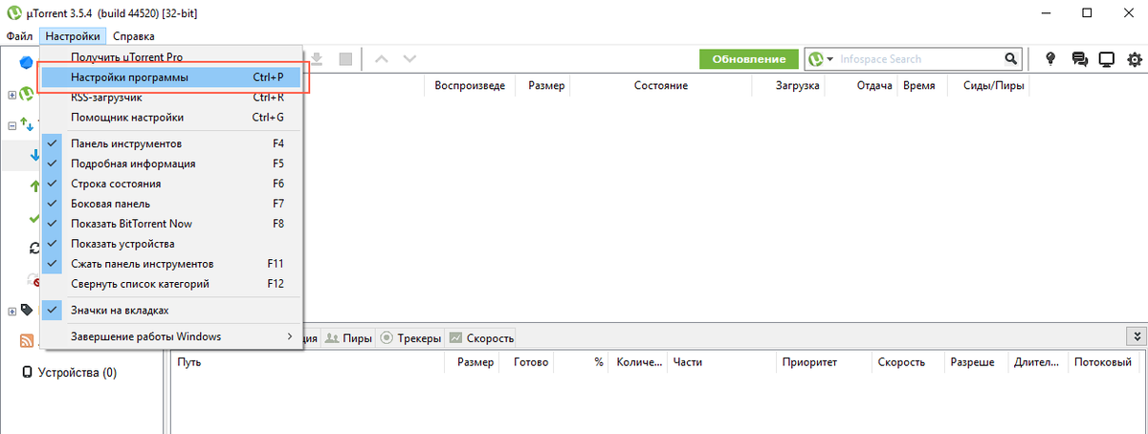Choose Настройки программы menu entry
This screenshot has width=1148, height=434.
coord(172,77)
